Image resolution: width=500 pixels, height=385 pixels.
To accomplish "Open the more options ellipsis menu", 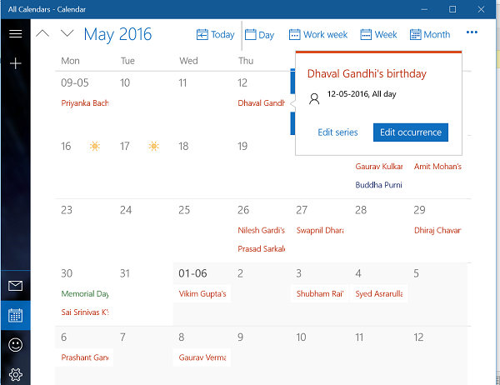I will (472, 32).
